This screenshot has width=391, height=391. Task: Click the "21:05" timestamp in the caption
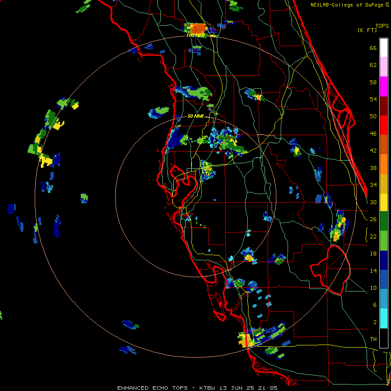(267, 388)
